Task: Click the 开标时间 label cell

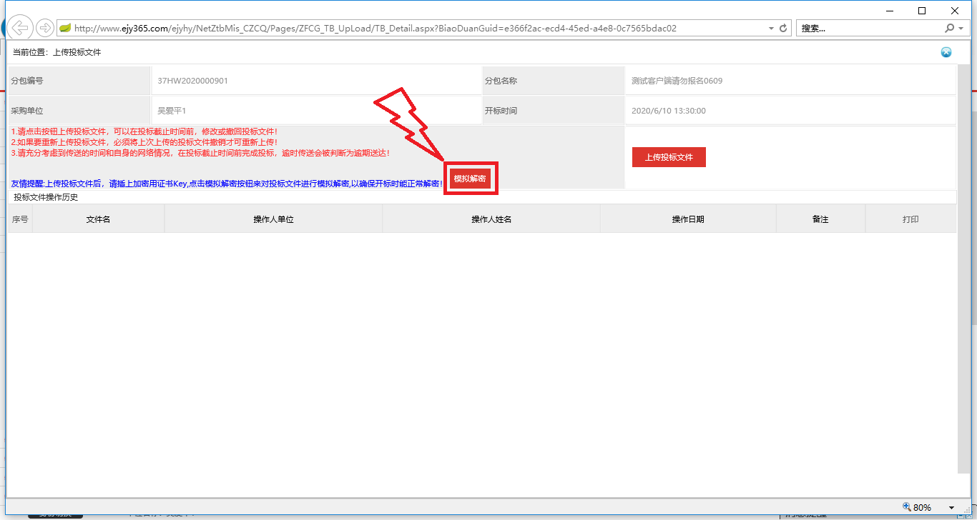Action: pos(553,111)
